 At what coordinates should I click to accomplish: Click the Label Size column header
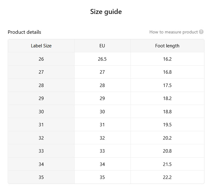click(41, 46)
